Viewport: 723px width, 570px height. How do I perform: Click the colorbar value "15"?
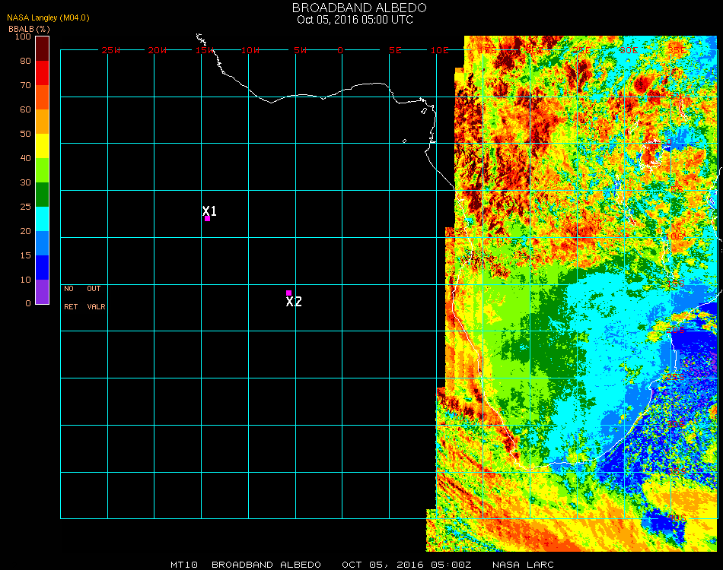pyautogui.click(x=25, y=255)
